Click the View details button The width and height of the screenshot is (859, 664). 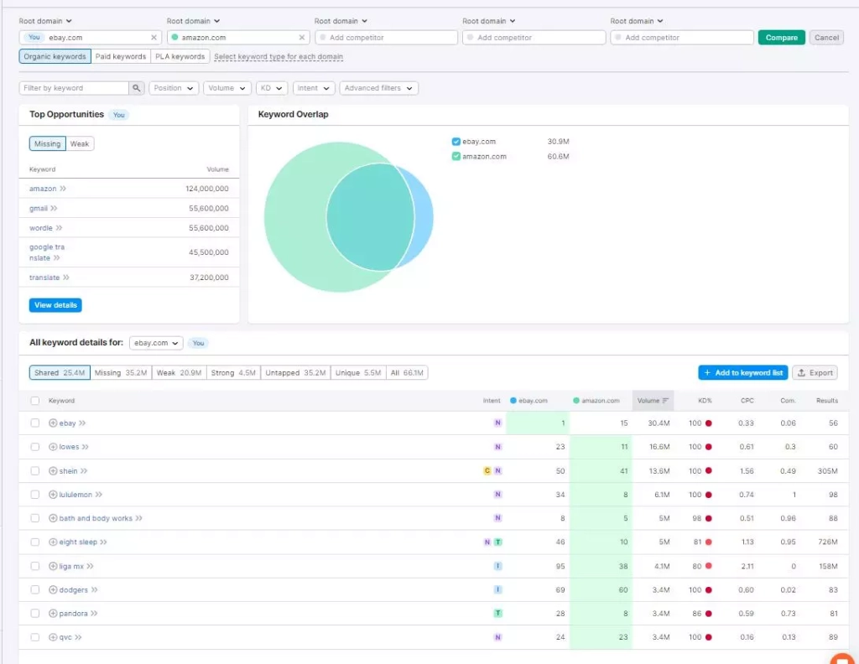[x=55, y=305]
